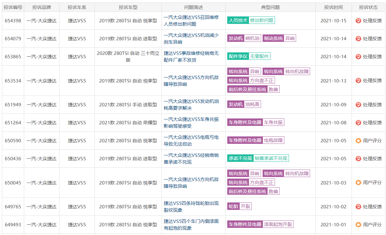The height and width of the screenshot is (235, 386).
Task: Click date 2021-10-01
Action: click(x=334, y=225)
